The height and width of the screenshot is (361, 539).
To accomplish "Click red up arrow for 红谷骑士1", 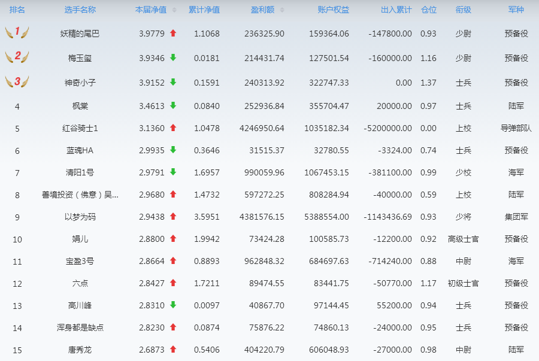I will coord(173,128).
